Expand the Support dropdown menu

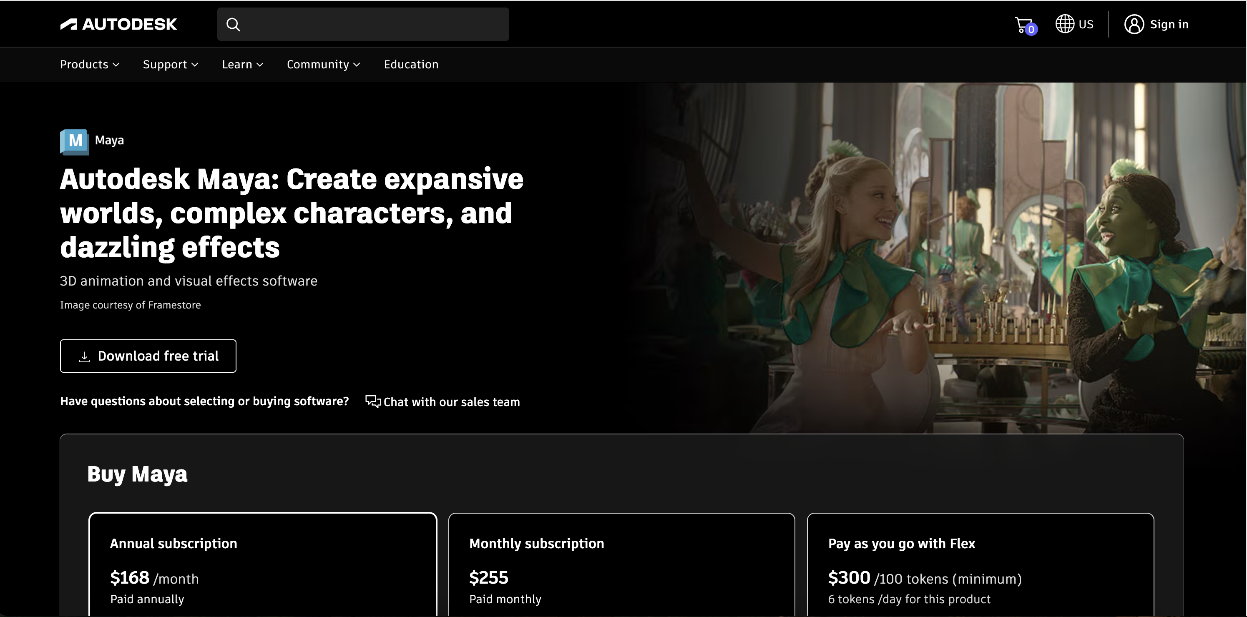tap(171, 64)
